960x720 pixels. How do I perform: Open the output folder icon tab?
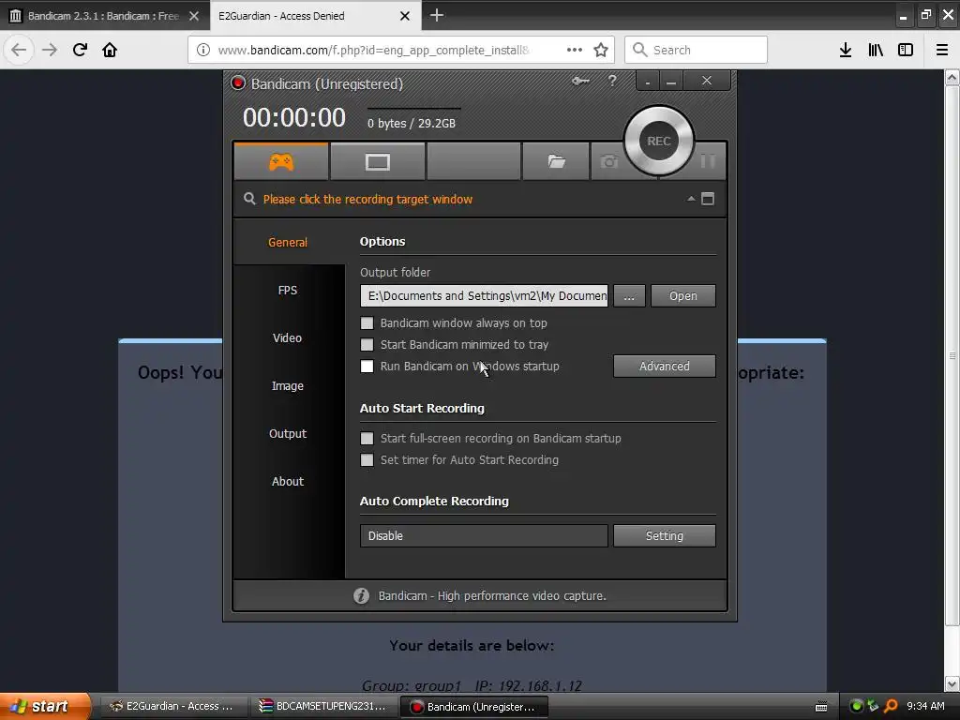click(556, 161)
